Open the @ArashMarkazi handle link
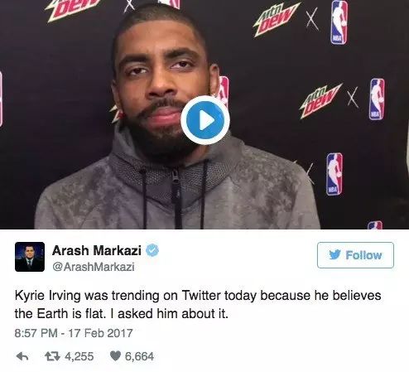This screenshot has height=372, width=409. pos(94,267)
